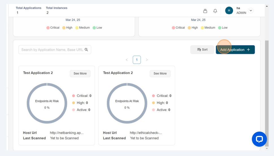Viewport: 274px width, 156px height.
Task: Toggle Critical legend in left chart
Action: (x=53, y=28)
